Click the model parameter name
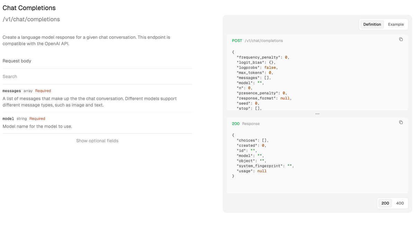This screenshot has width=416, height=228. coord(8,118)
